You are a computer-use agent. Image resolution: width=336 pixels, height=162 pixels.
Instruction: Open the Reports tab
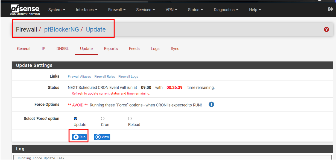pyautogui.click(x=111, y=49)
